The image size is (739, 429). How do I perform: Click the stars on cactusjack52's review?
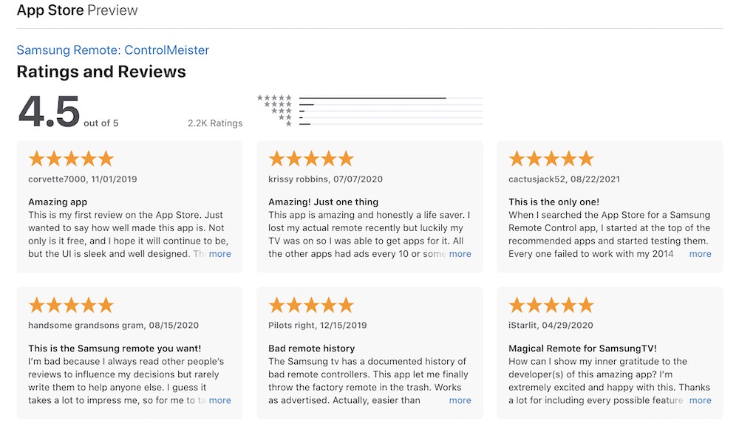551,159
